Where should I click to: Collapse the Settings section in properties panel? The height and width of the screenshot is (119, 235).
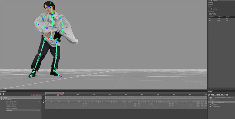212,9
